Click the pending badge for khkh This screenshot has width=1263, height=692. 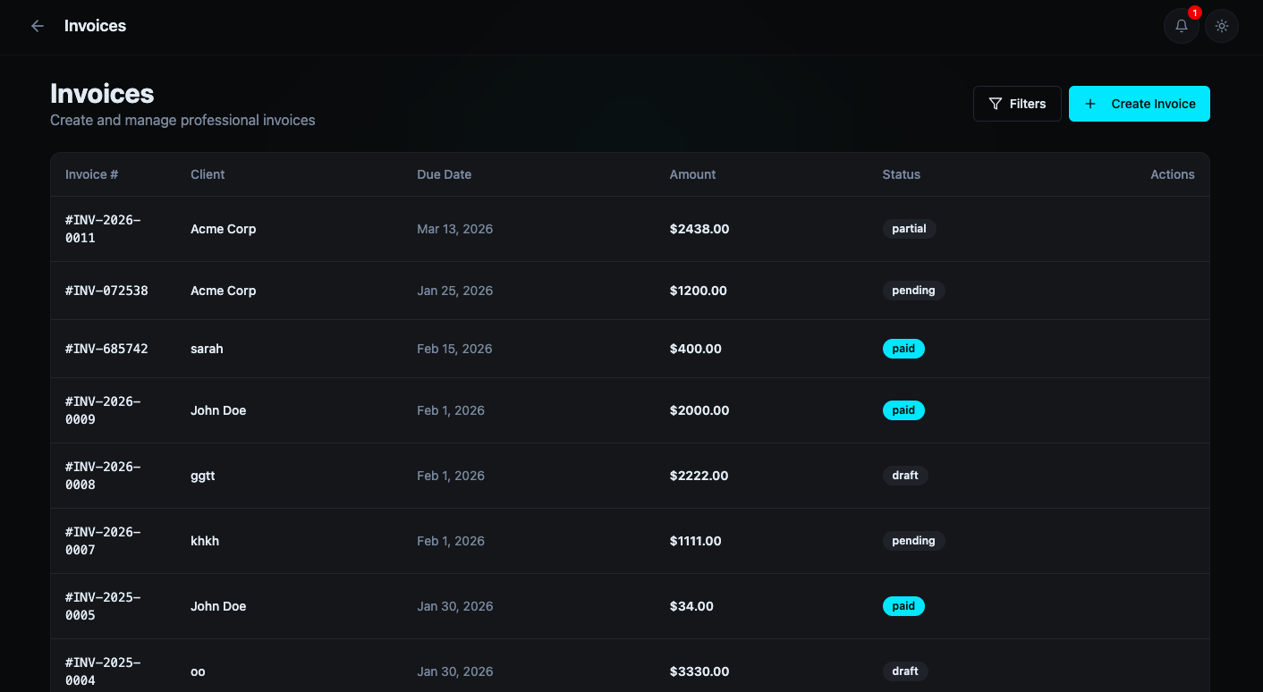(913, 541)
